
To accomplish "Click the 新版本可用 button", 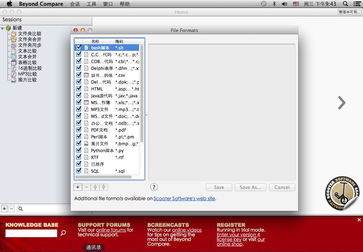I will 350,12.
